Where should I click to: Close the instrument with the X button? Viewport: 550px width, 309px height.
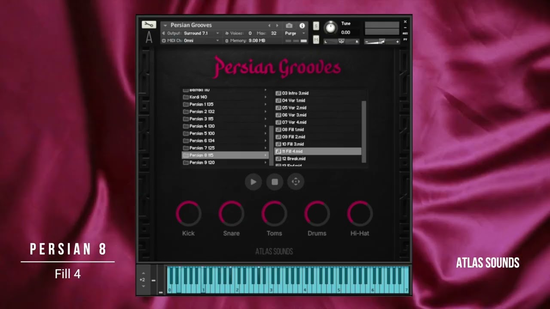405,21
